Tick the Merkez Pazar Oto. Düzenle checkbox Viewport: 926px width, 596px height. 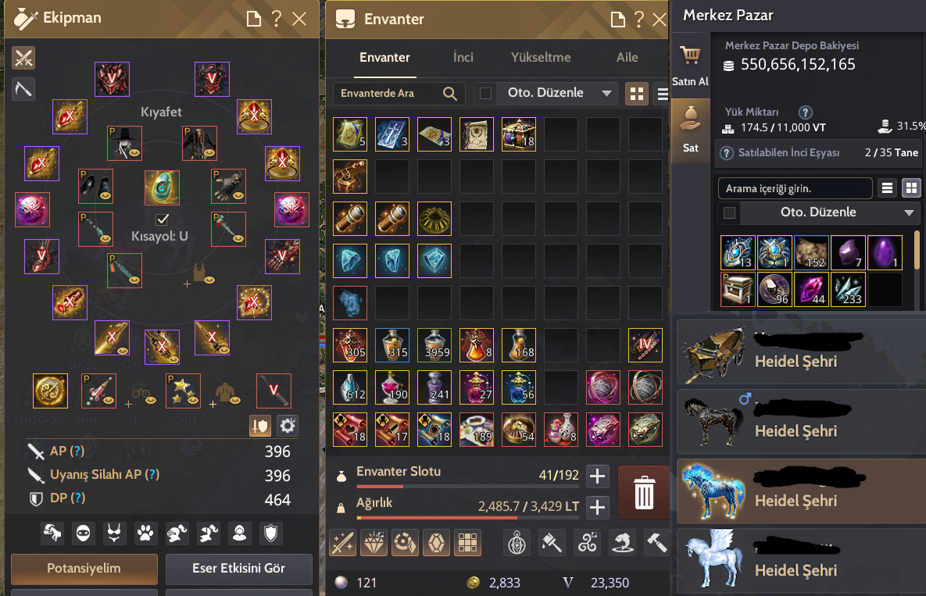click(729, 212)
